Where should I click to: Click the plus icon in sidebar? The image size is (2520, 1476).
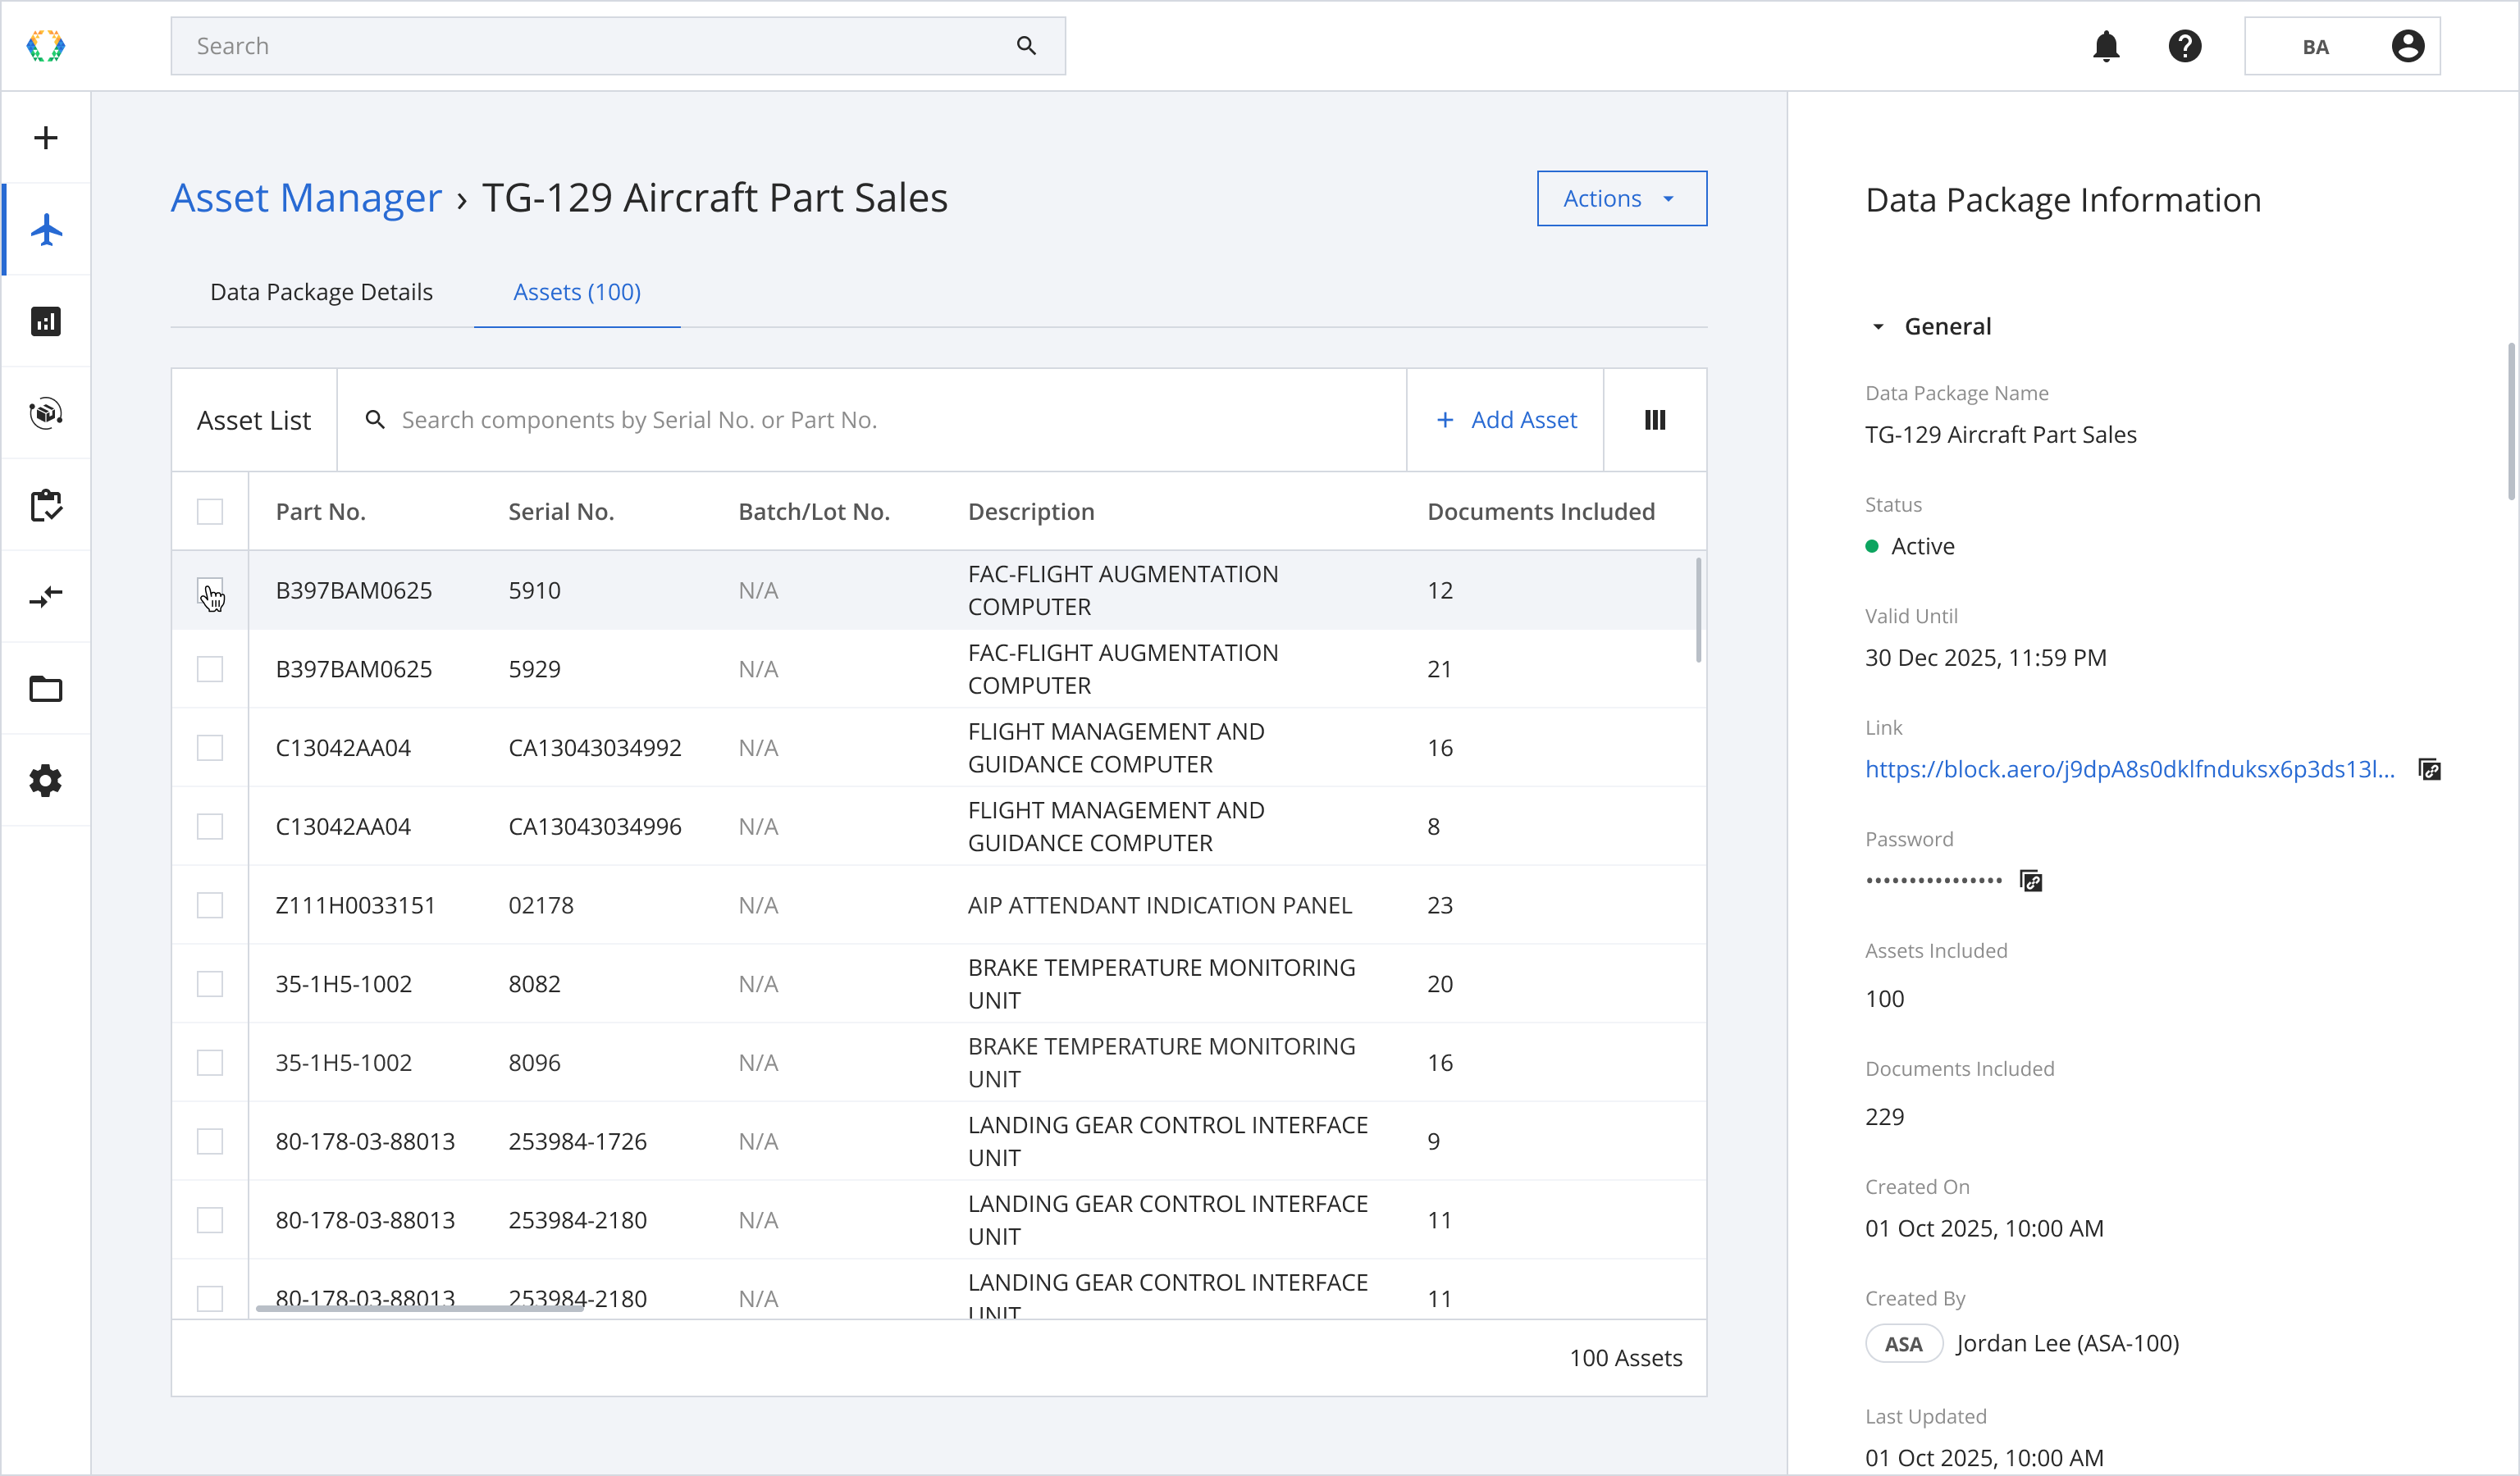[x=46, y=138]
